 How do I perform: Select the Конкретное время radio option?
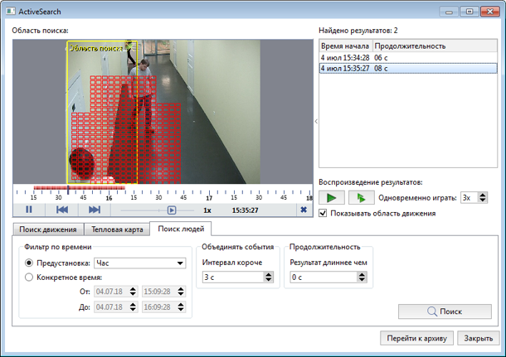coord(29,277)
